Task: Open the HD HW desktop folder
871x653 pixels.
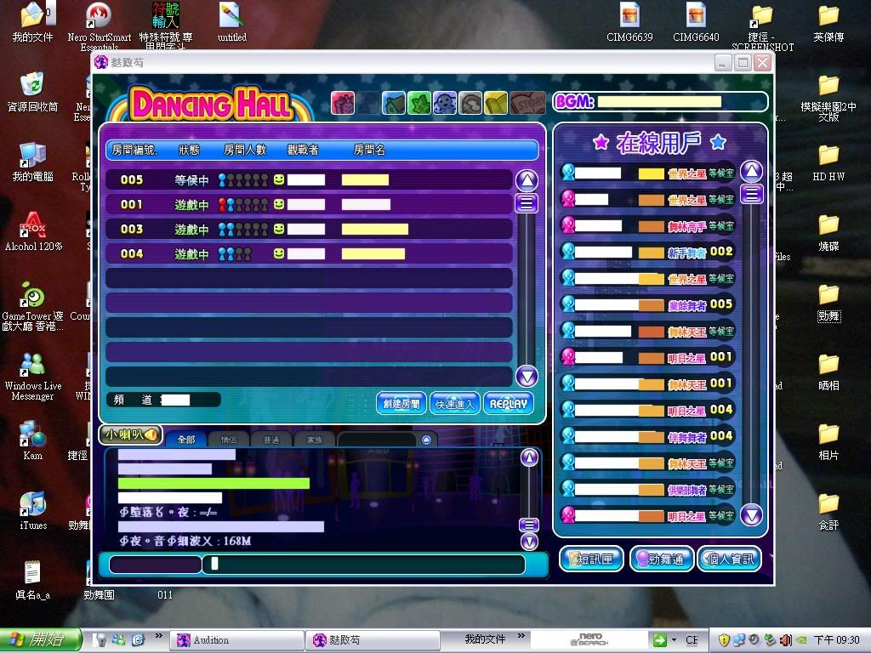Action: click(828, 162)
